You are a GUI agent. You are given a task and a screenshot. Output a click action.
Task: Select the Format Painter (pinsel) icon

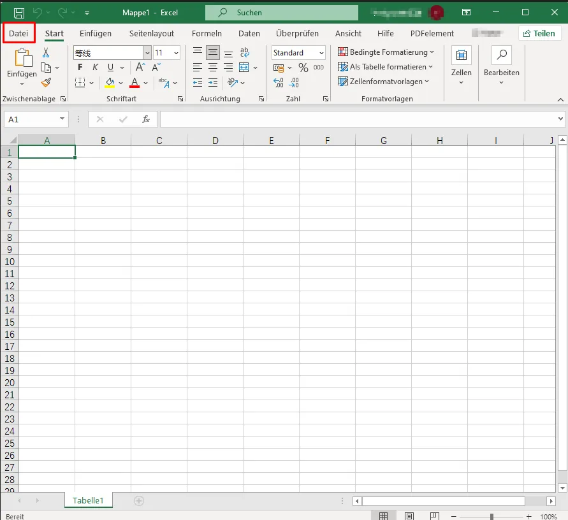point(47,82)
